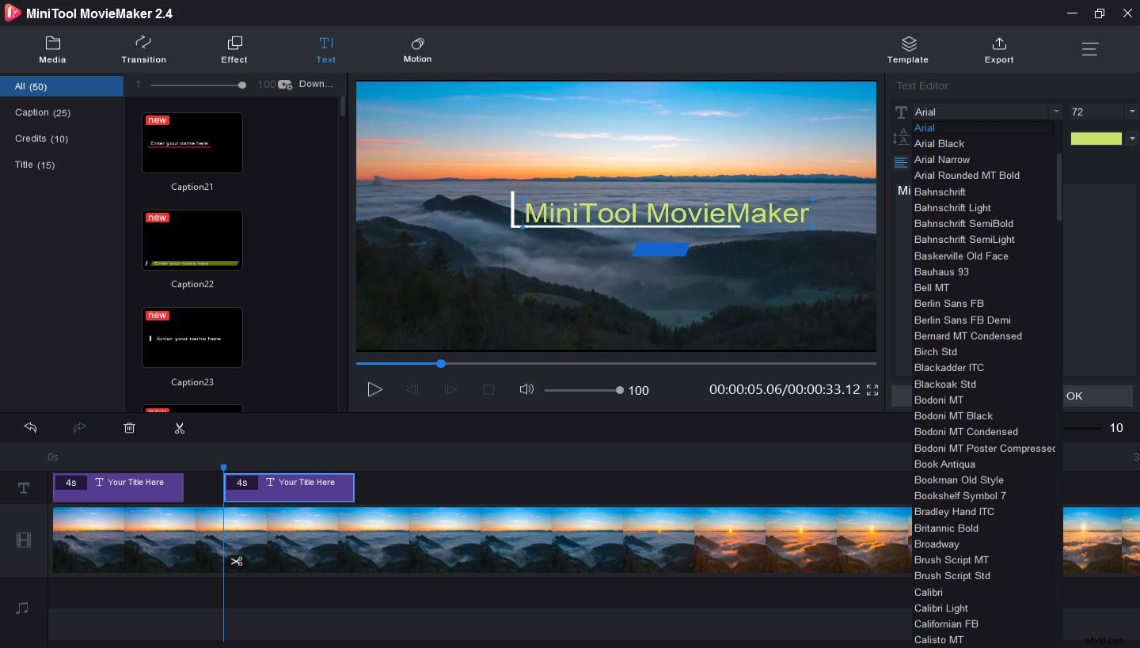
Task: Click the Export icon
Action: (999, 50)
